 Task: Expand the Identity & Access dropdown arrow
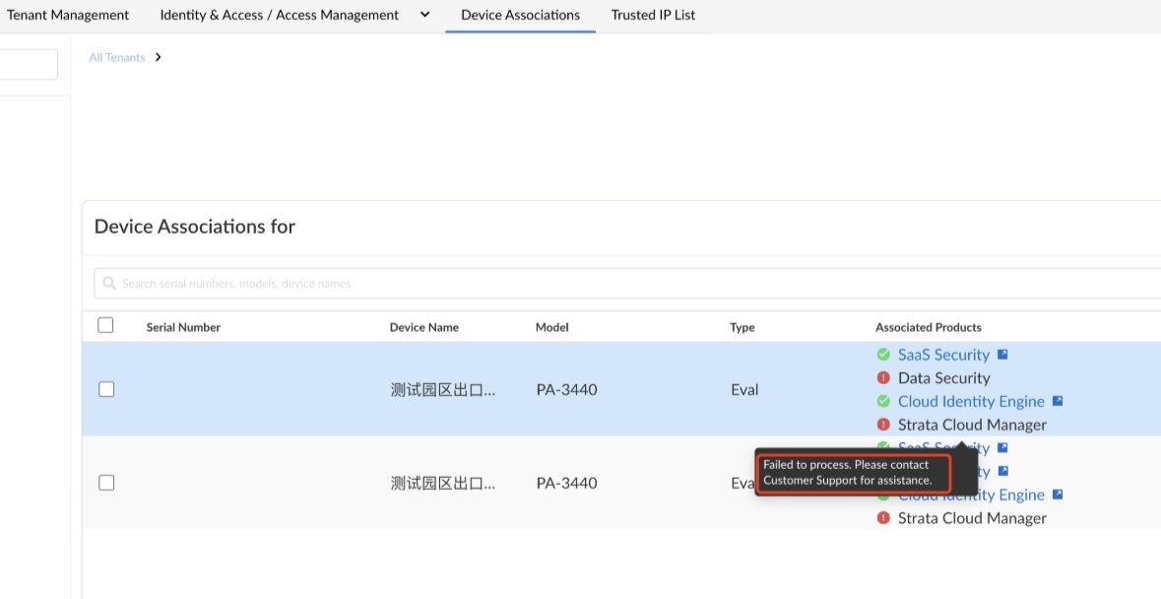[425, 15]
